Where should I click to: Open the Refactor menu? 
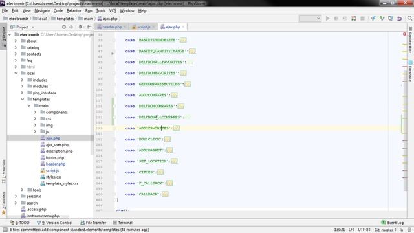coord(74,10)
